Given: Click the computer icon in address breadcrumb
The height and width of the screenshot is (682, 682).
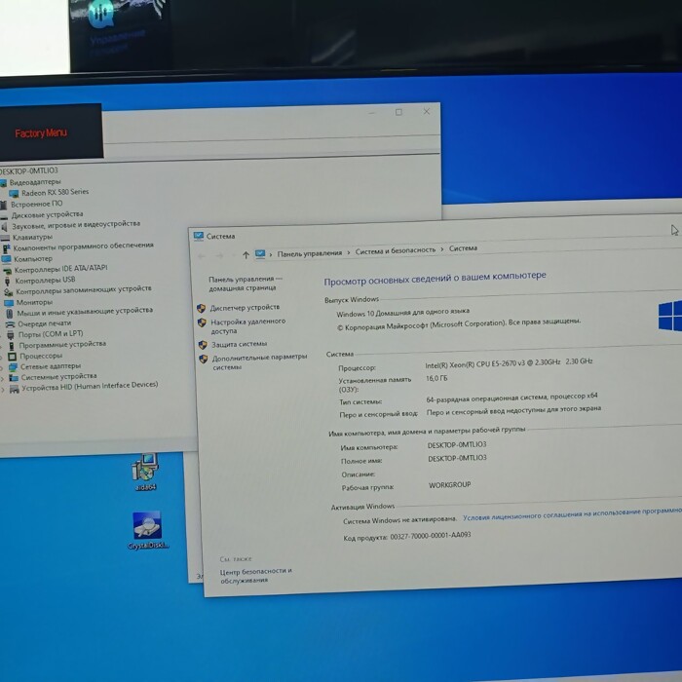Looking at the screenshot, I should 260,254.
